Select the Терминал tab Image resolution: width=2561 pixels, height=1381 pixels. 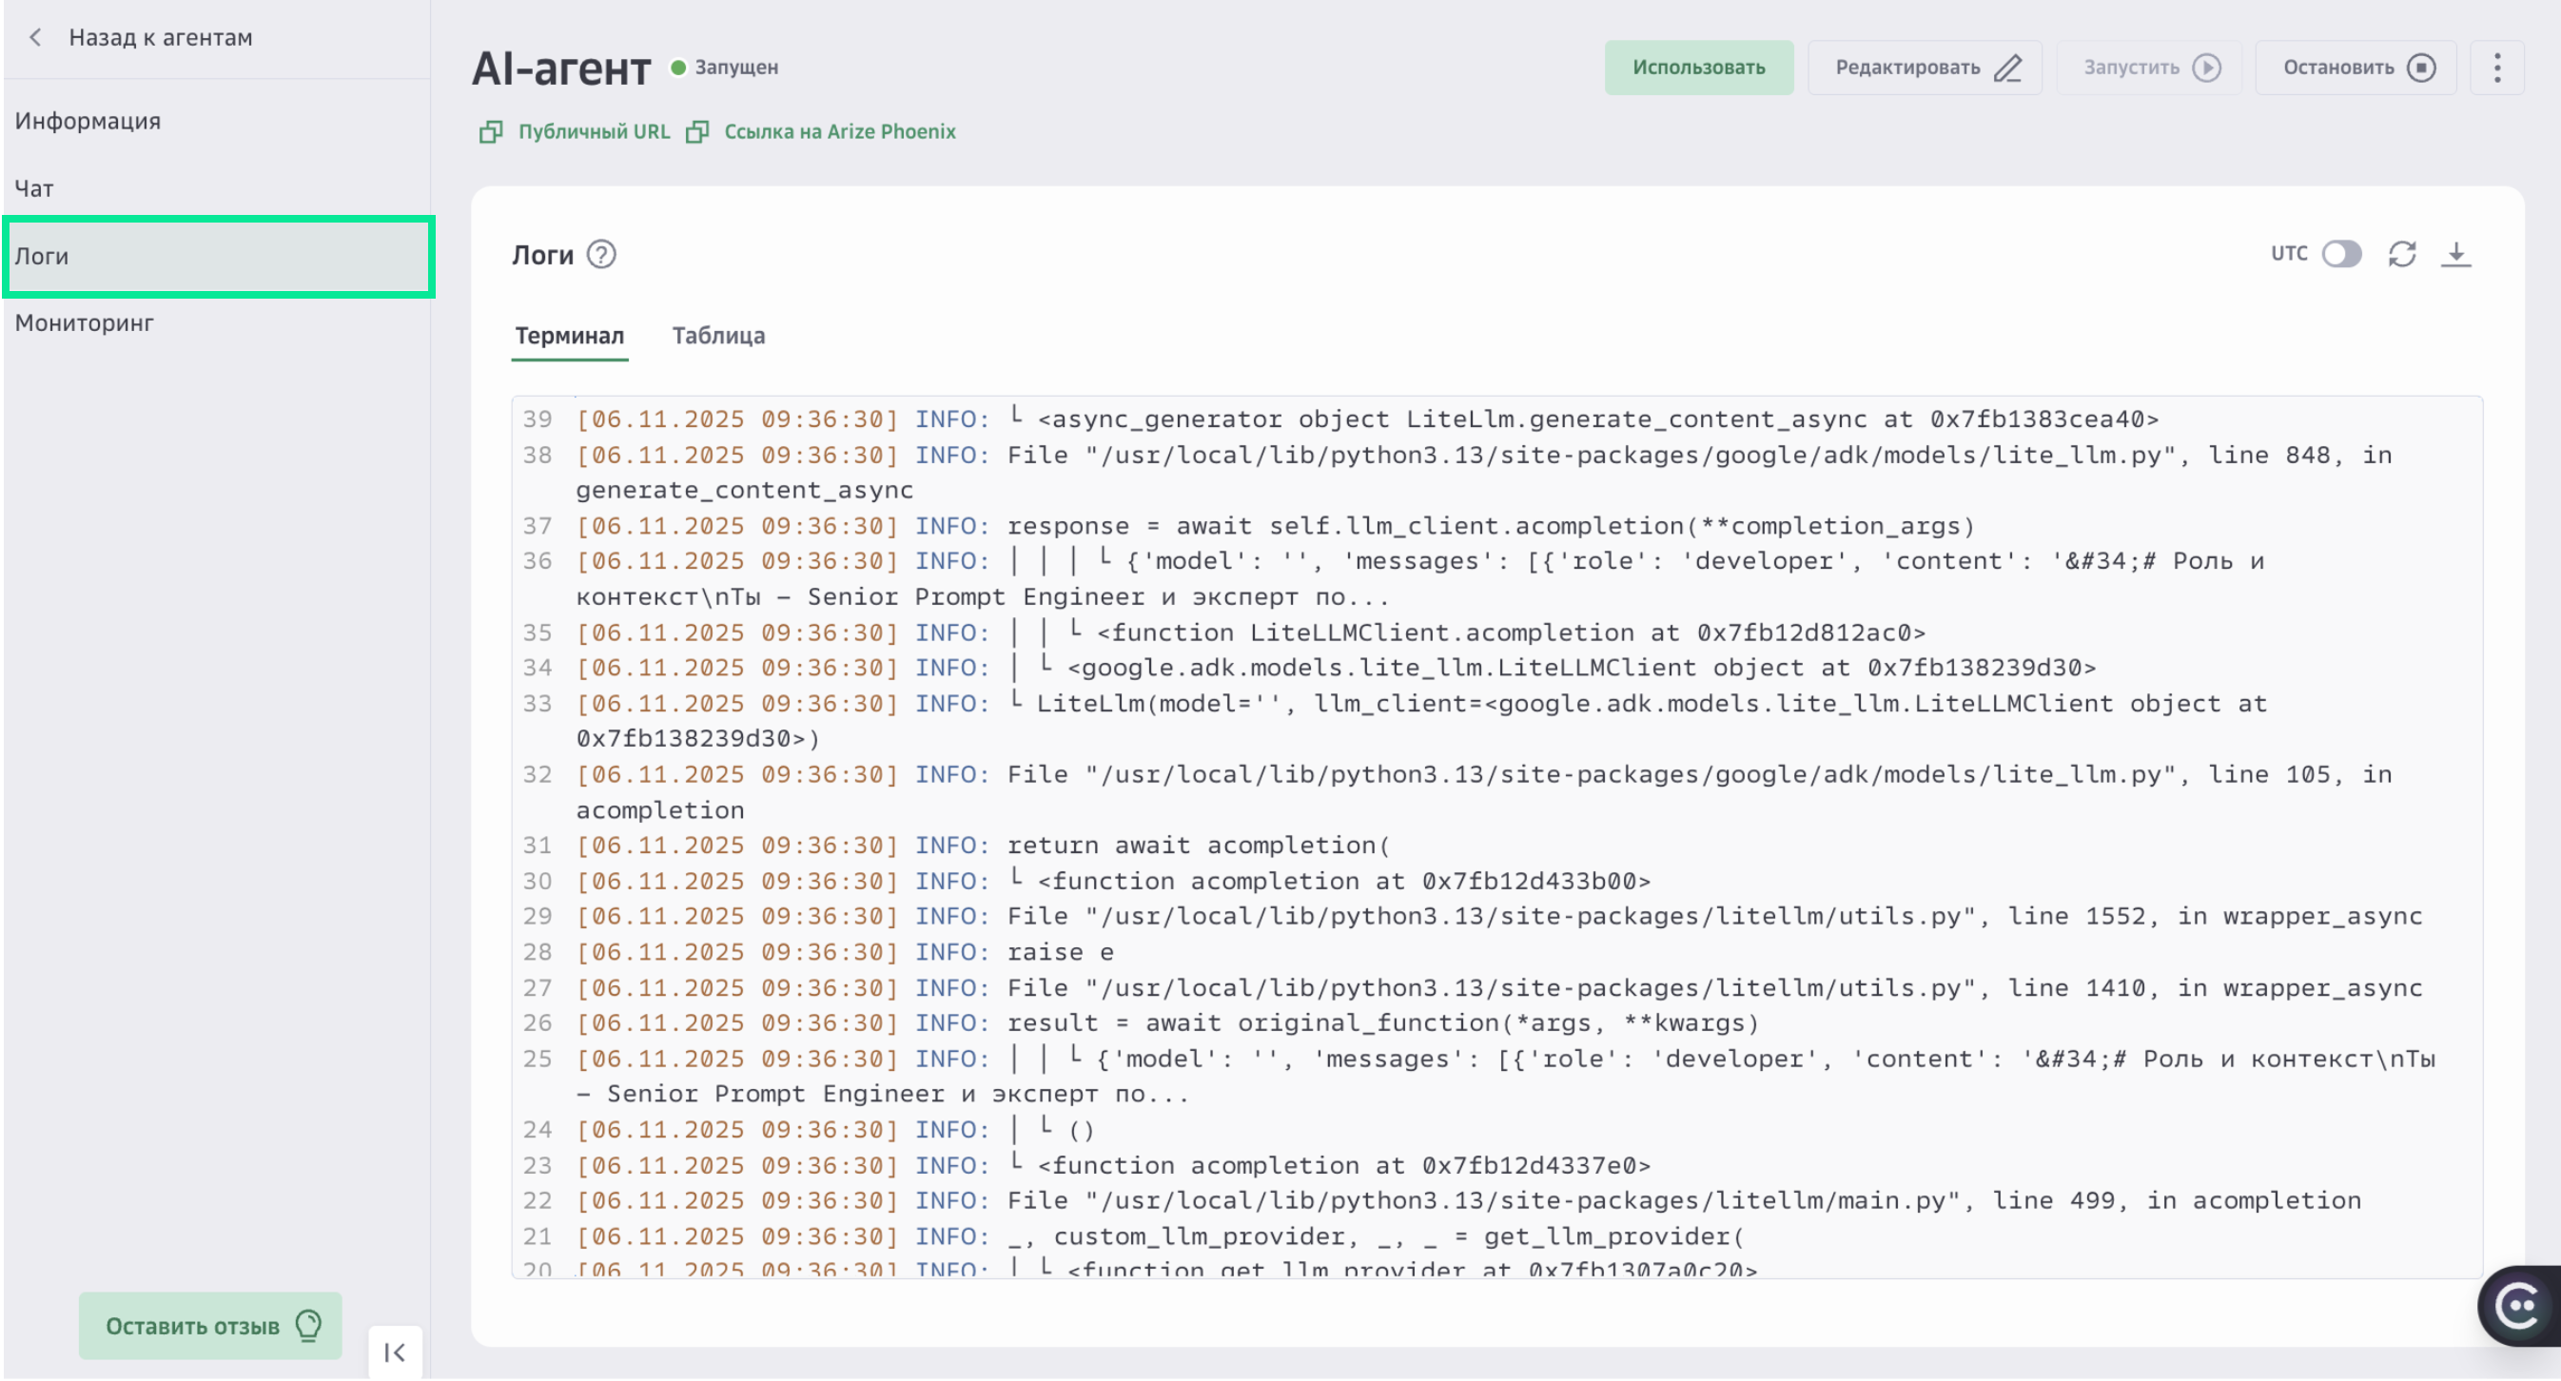pos(569,336)
